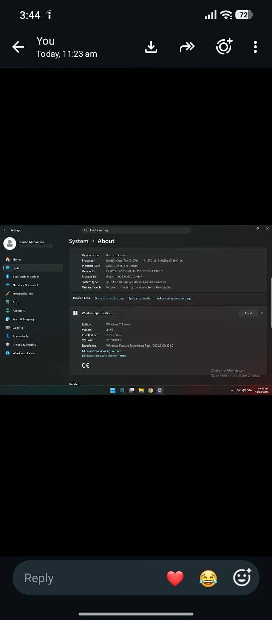
Task: Open Google Chrome from the taskbar
Action: [x=150, y=390]
